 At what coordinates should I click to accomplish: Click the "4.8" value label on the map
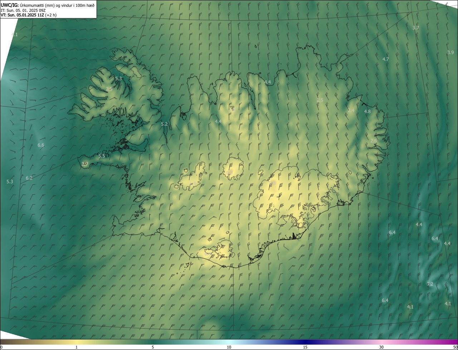(x=367, y=111)
